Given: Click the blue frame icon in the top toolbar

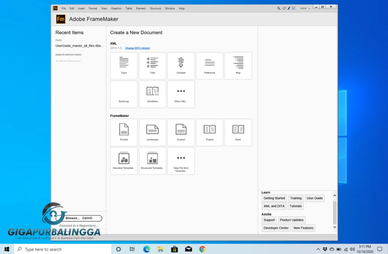Looking at the screenshot, I should [x=293, y=8].
